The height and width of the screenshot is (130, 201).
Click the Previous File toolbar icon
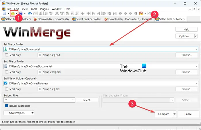click(x=125, y=13)
